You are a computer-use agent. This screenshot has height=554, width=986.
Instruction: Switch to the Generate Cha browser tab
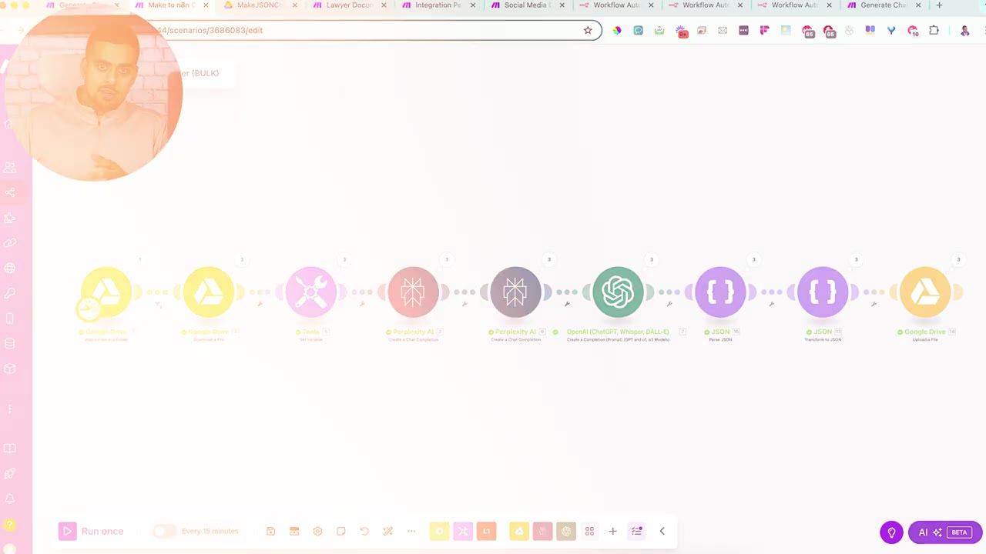(882, 5)
